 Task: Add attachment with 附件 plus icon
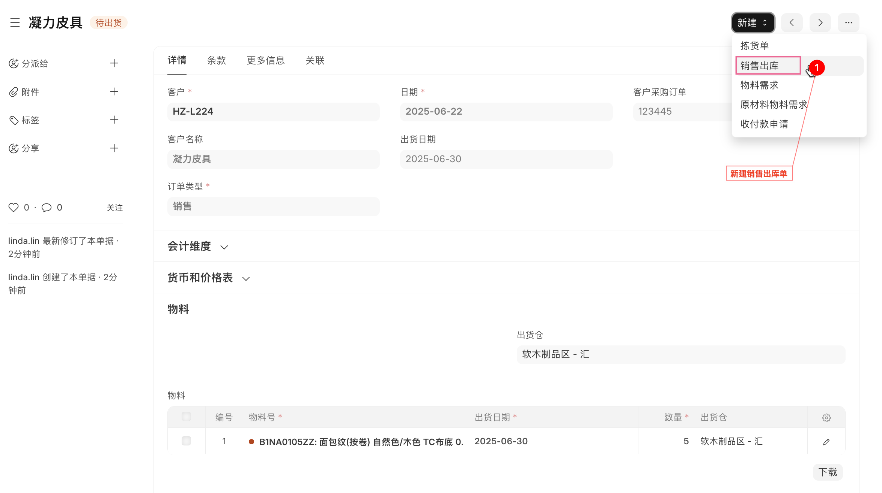[114, 92]
